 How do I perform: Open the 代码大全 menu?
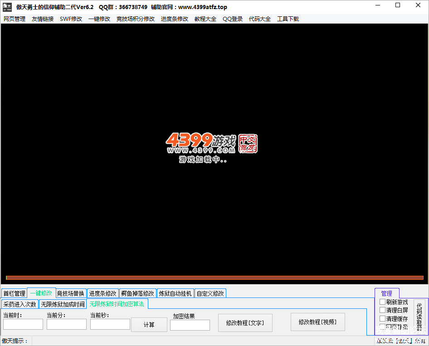click(x=260, y=19)
